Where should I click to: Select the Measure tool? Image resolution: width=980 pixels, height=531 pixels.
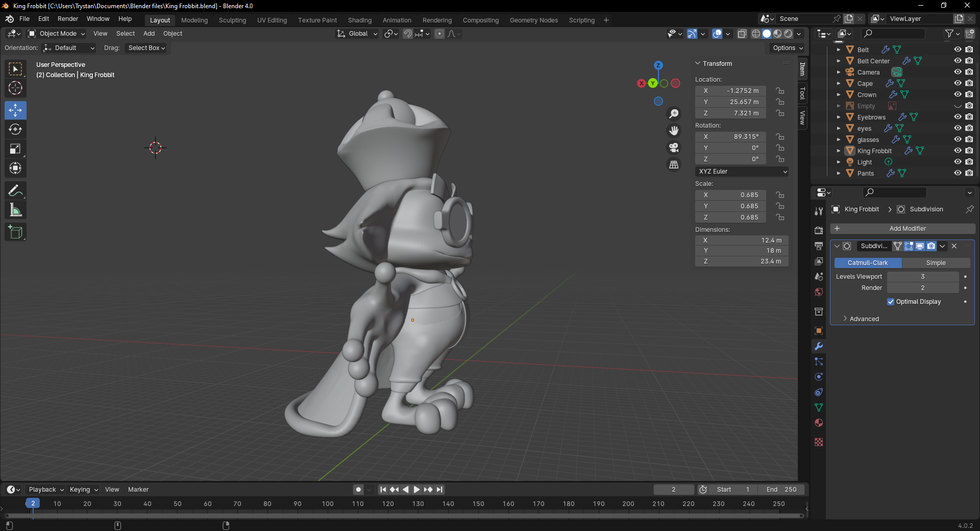pos(15,210)
